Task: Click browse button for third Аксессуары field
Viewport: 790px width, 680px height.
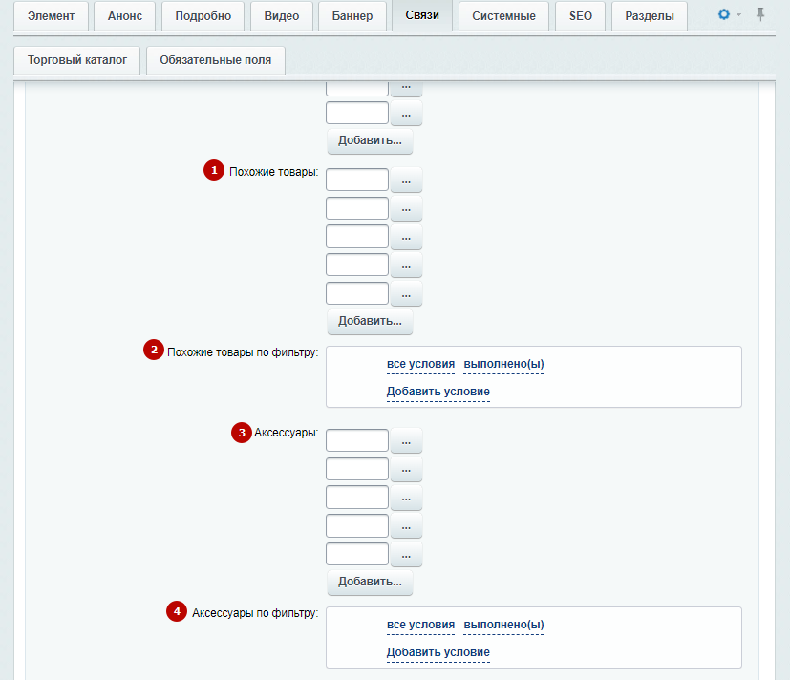Action: [406, 499]
